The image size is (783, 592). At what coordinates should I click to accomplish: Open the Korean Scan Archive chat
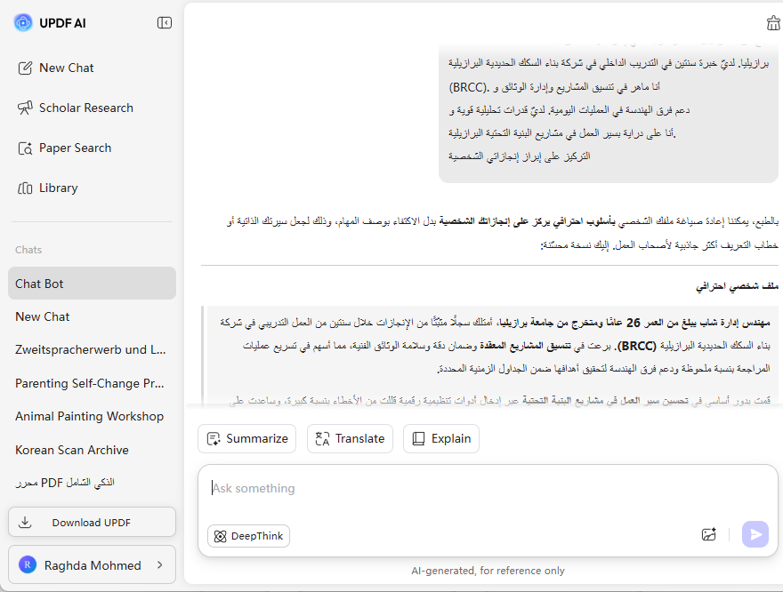pos(92,450)
